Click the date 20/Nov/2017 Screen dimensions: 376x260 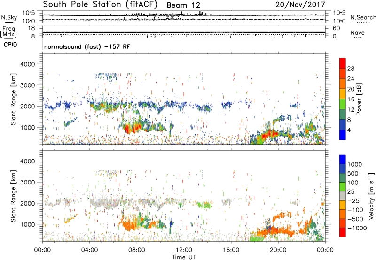click(x=300, y=5)
